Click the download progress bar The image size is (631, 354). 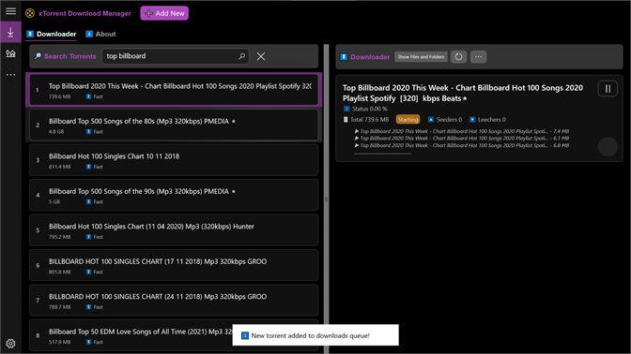pos(383,154)
